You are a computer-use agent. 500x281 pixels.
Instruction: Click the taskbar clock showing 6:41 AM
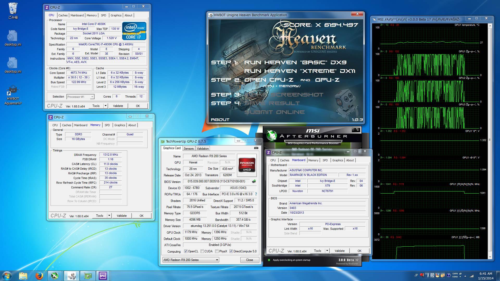[x=486, y=276]
